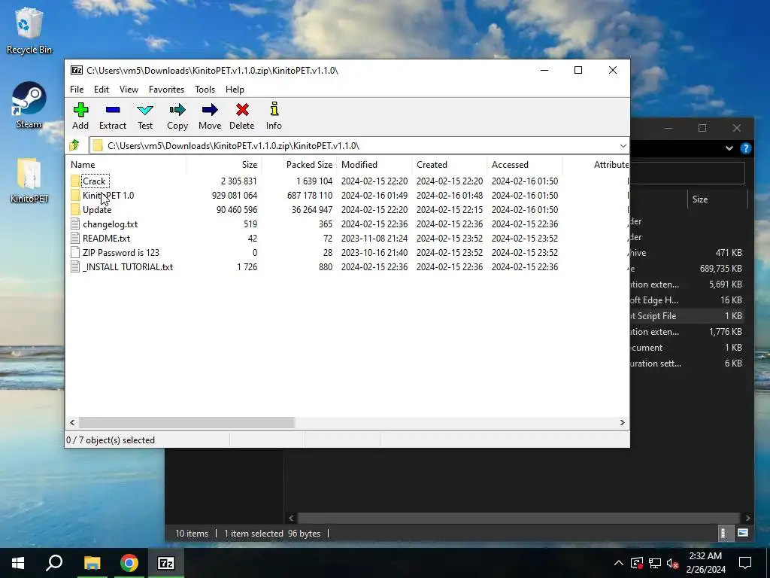Open the Tools menu
770x578 pixels.
[x=205, y=90]
